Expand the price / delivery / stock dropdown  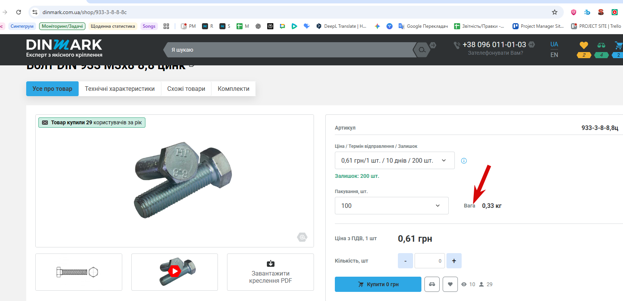[395, 160]
